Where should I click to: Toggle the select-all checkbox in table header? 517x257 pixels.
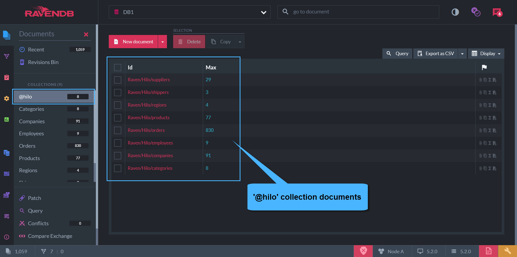click(118, 68)
